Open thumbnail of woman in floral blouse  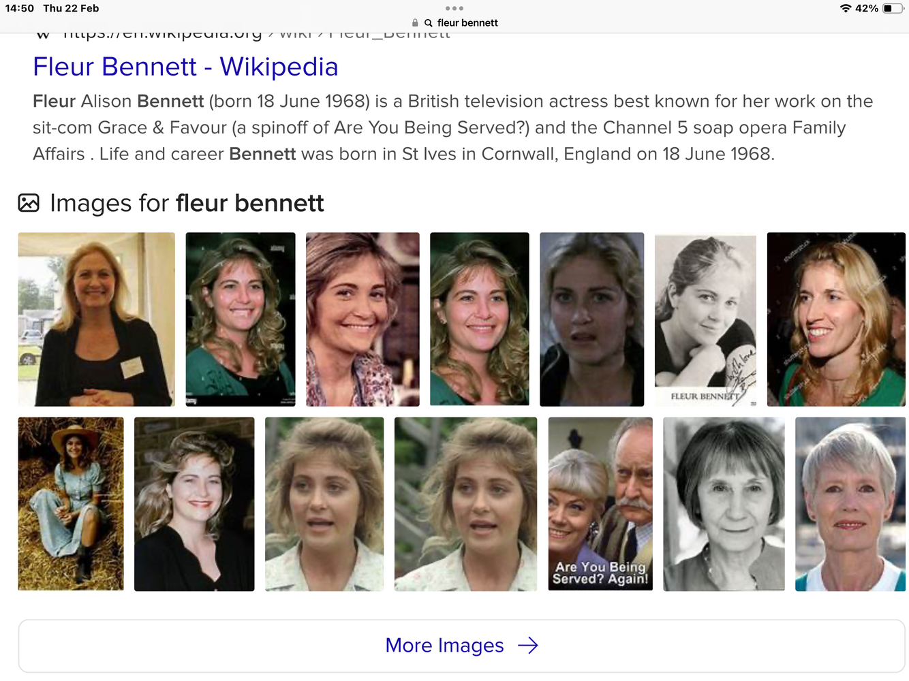(363, 319)
